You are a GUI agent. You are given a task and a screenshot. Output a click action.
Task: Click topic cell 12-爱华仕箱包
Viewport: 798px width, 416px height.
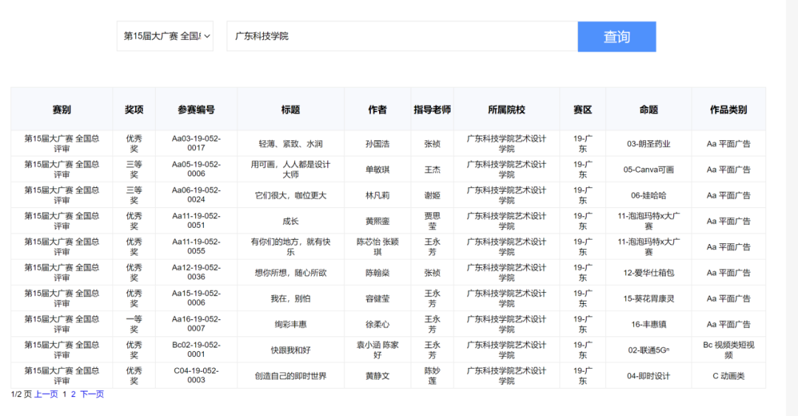pos(649,273)
